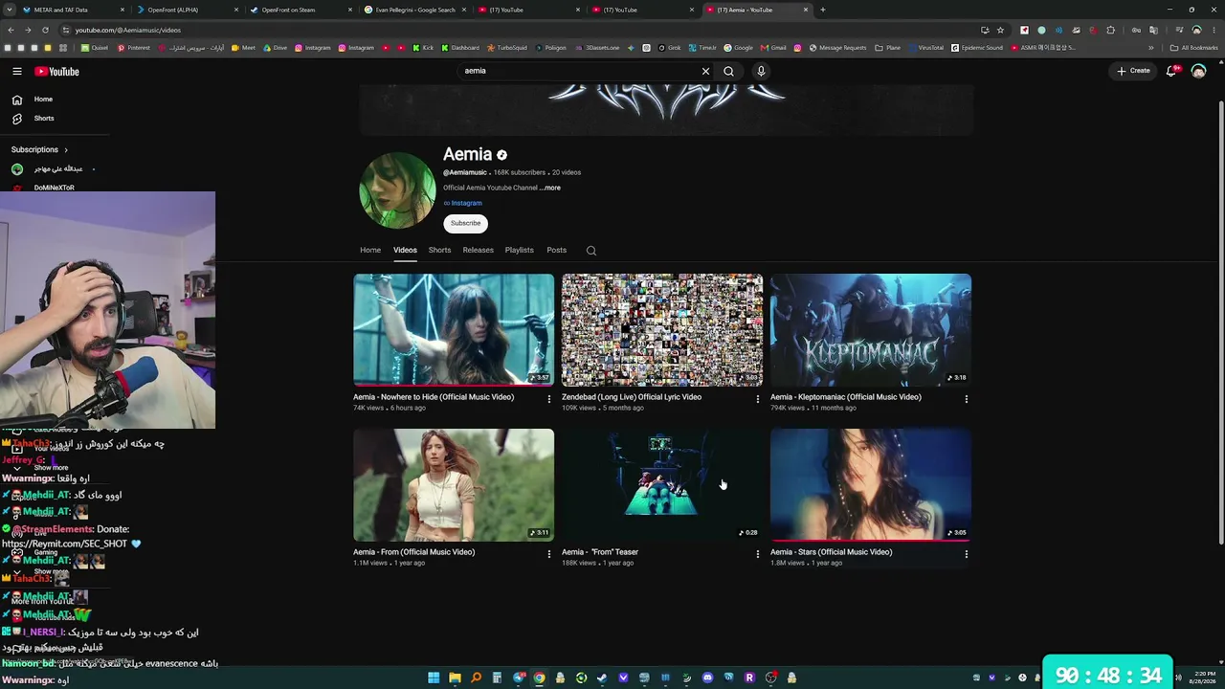
Task: Open options for Kleptomaniac video
Action: (966, 399)
